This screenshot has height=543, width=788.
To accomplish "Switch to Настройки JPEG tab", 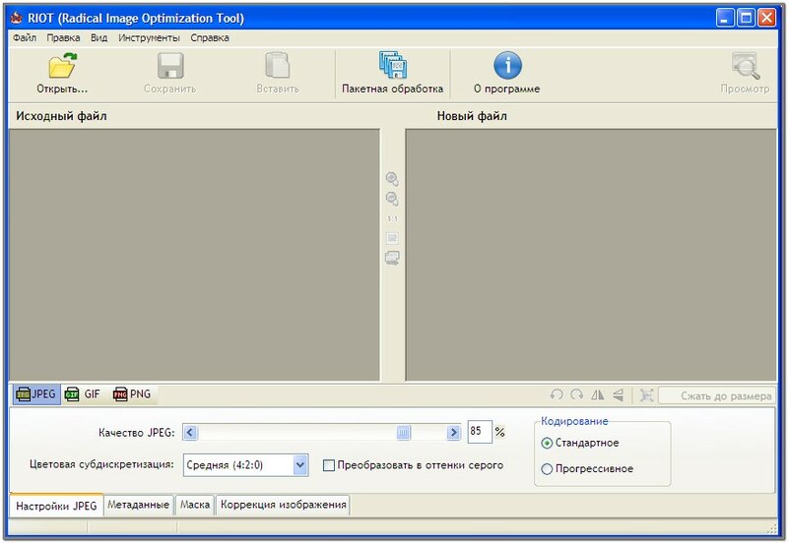I will [56, 506].
